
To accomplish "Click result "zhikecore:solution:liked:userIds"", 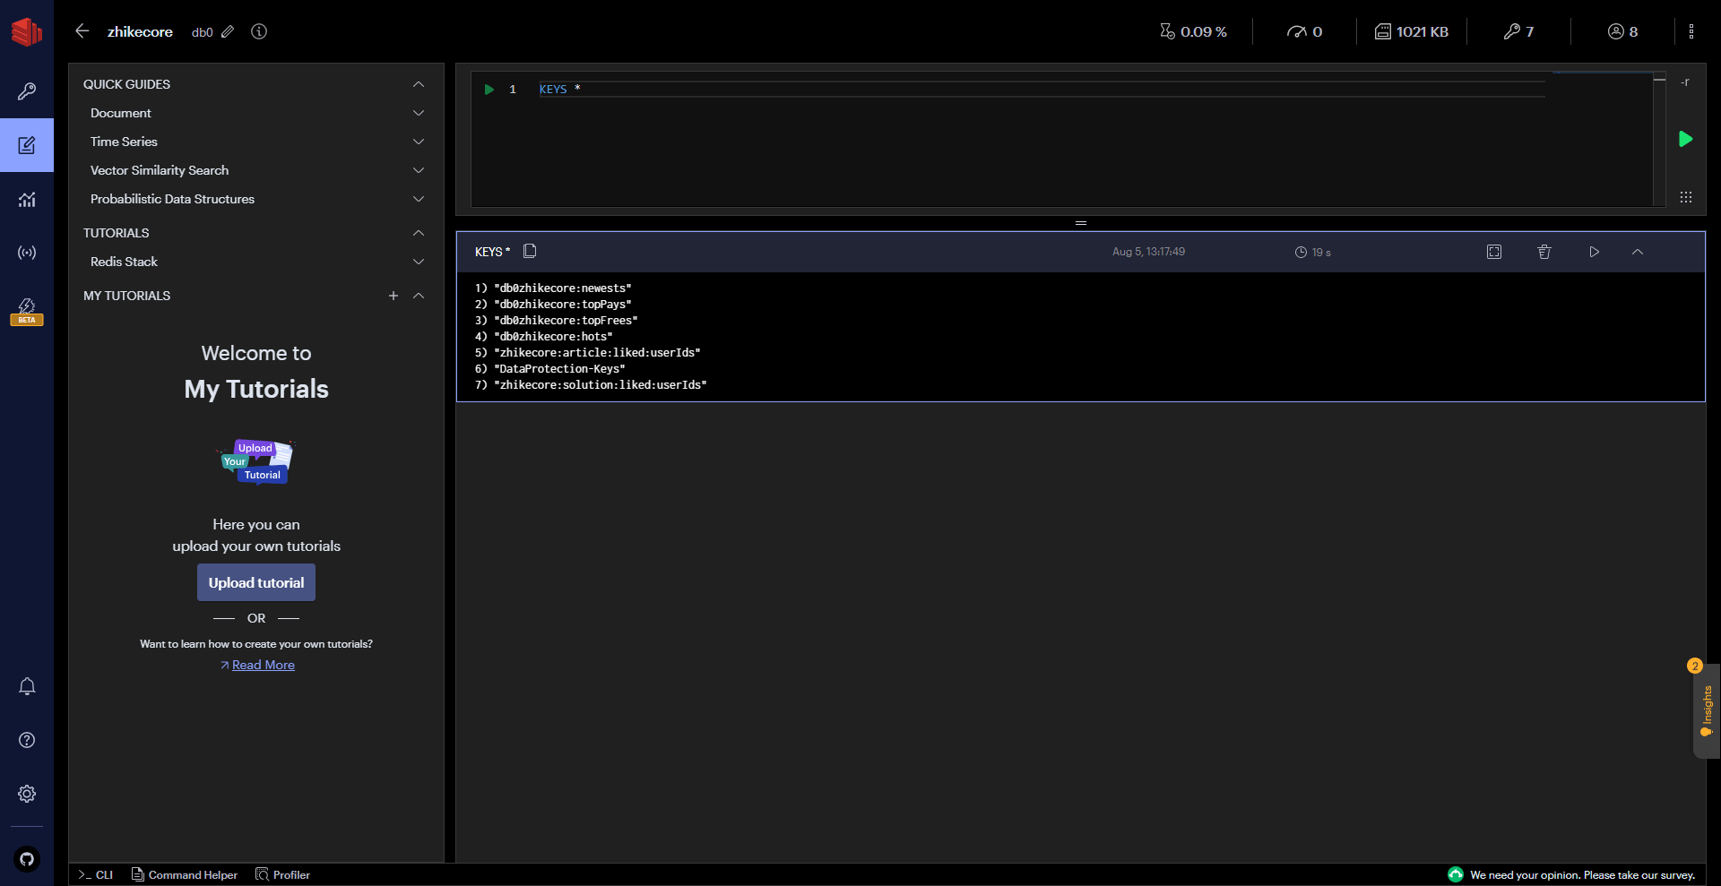I will pos(600,385).
